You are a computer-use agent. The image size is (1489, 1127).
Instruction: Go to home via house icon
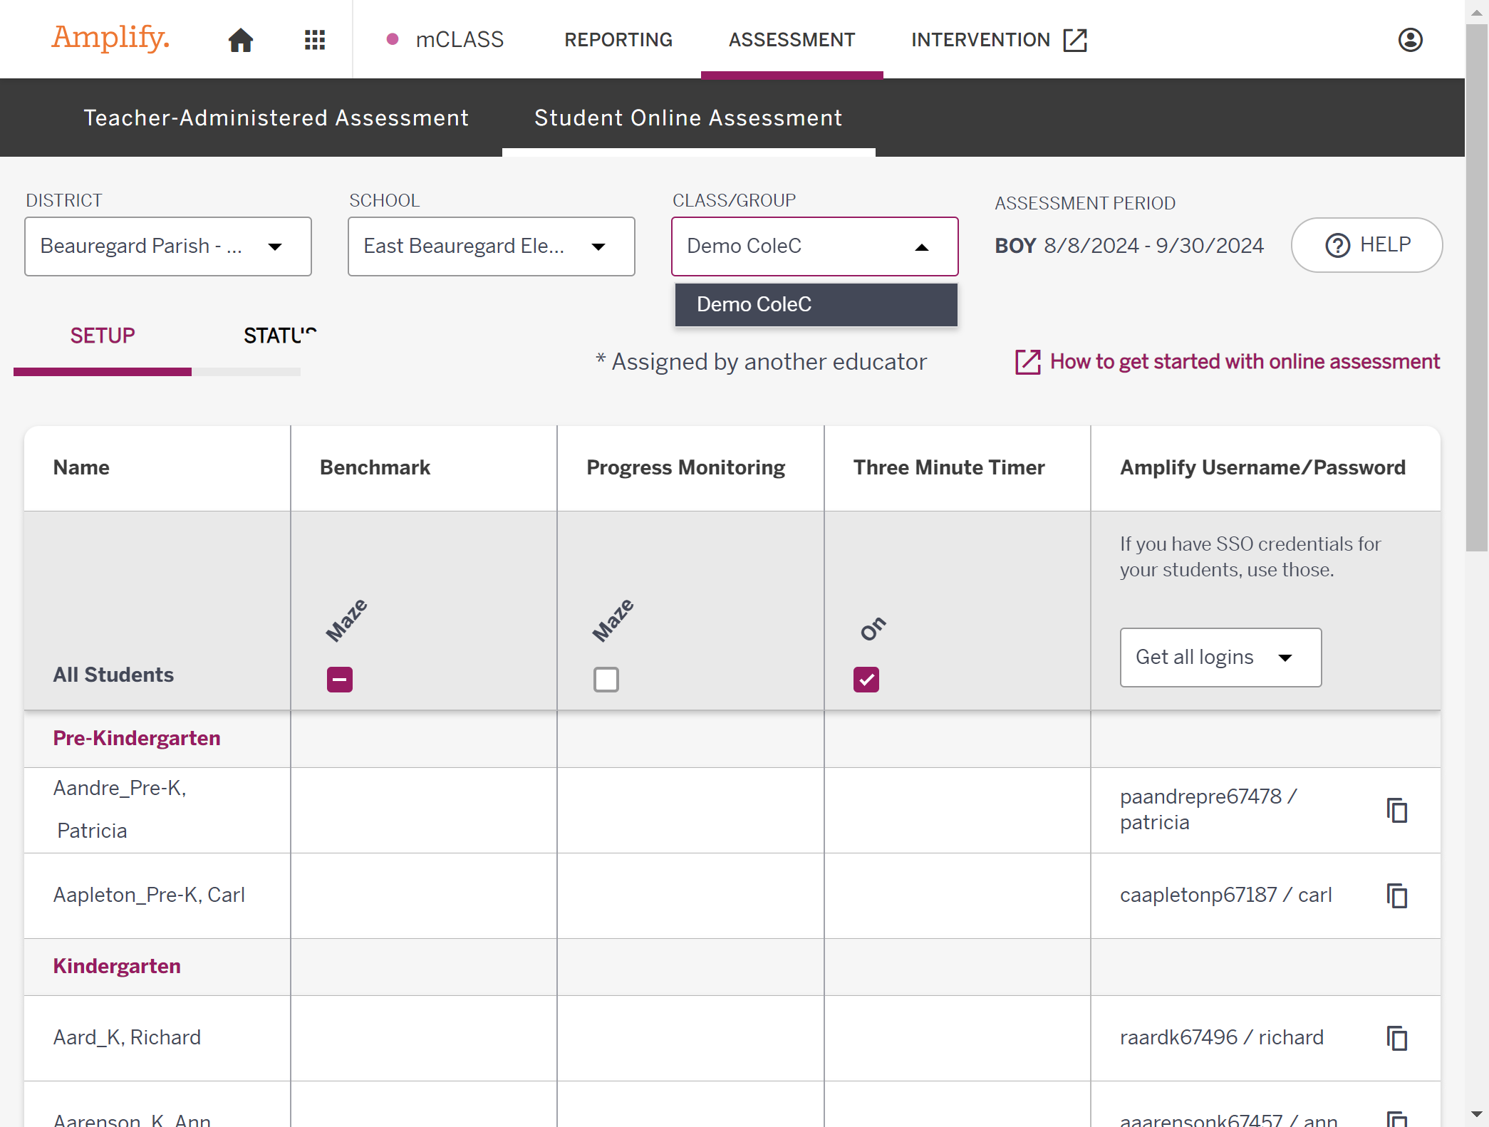click(241, 40)
